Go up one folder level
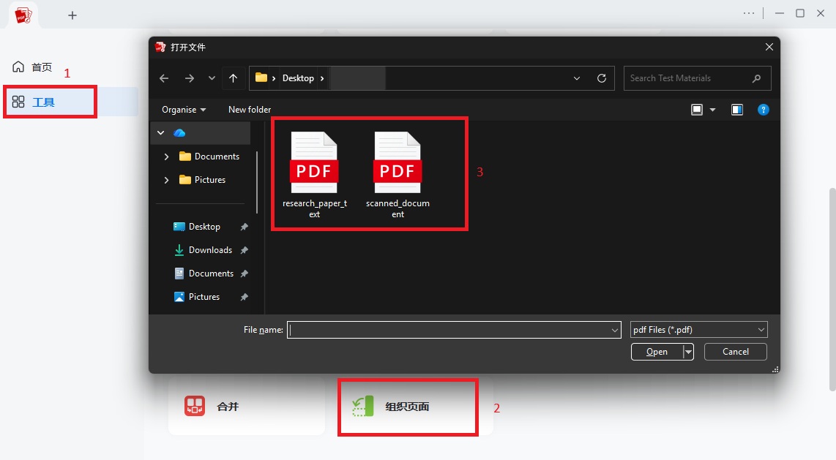This screenshot has height=460, width=836. (233, 78)
